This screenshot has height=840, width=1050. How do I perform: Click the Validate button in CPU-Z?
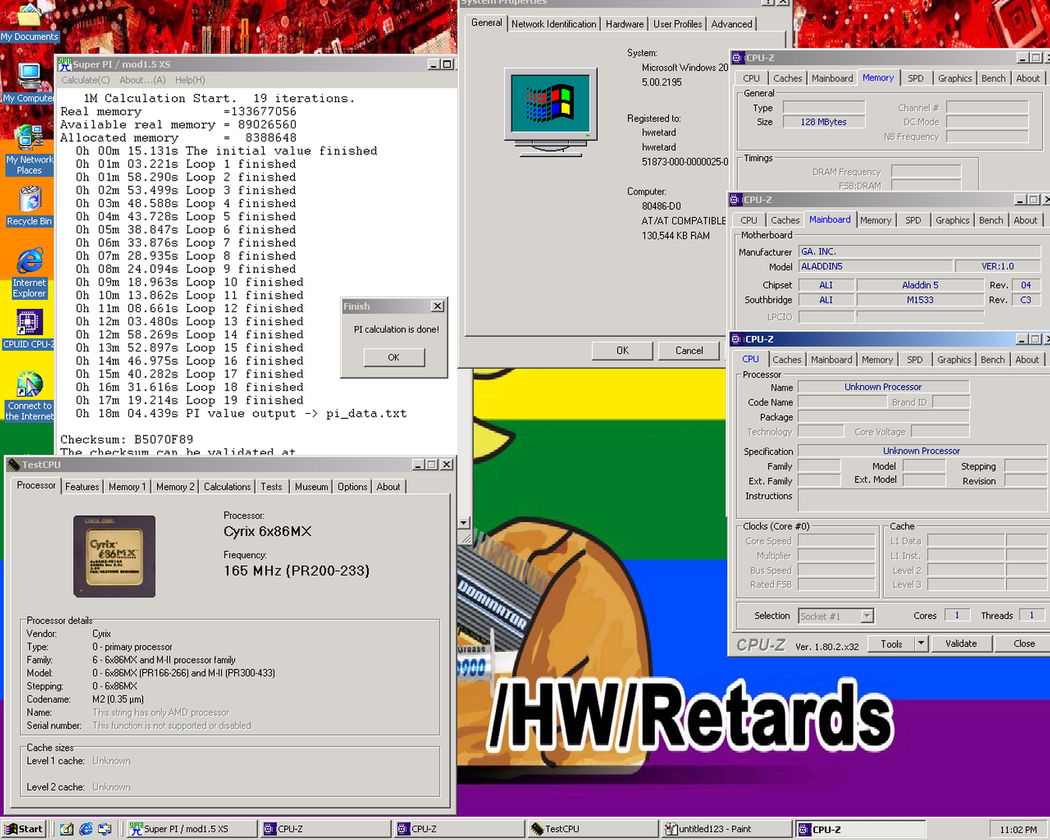pyautogui.click(x=961, y=644)
